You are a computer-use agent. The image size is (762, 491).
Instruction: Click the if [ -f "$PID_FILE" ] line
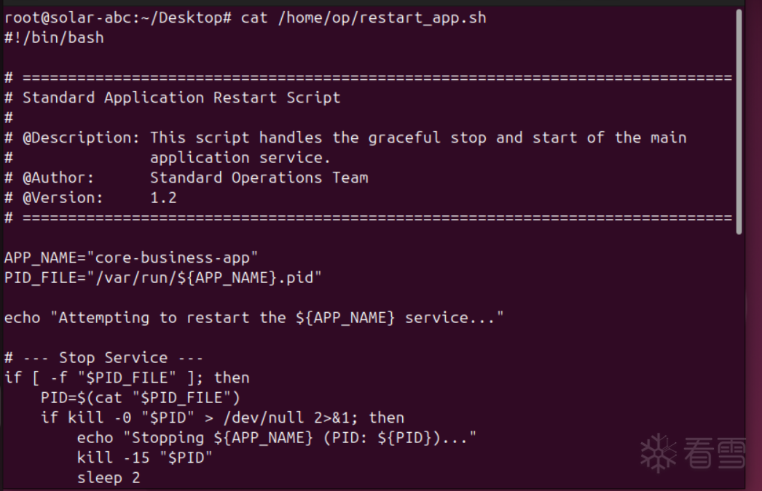pos(127,378)
